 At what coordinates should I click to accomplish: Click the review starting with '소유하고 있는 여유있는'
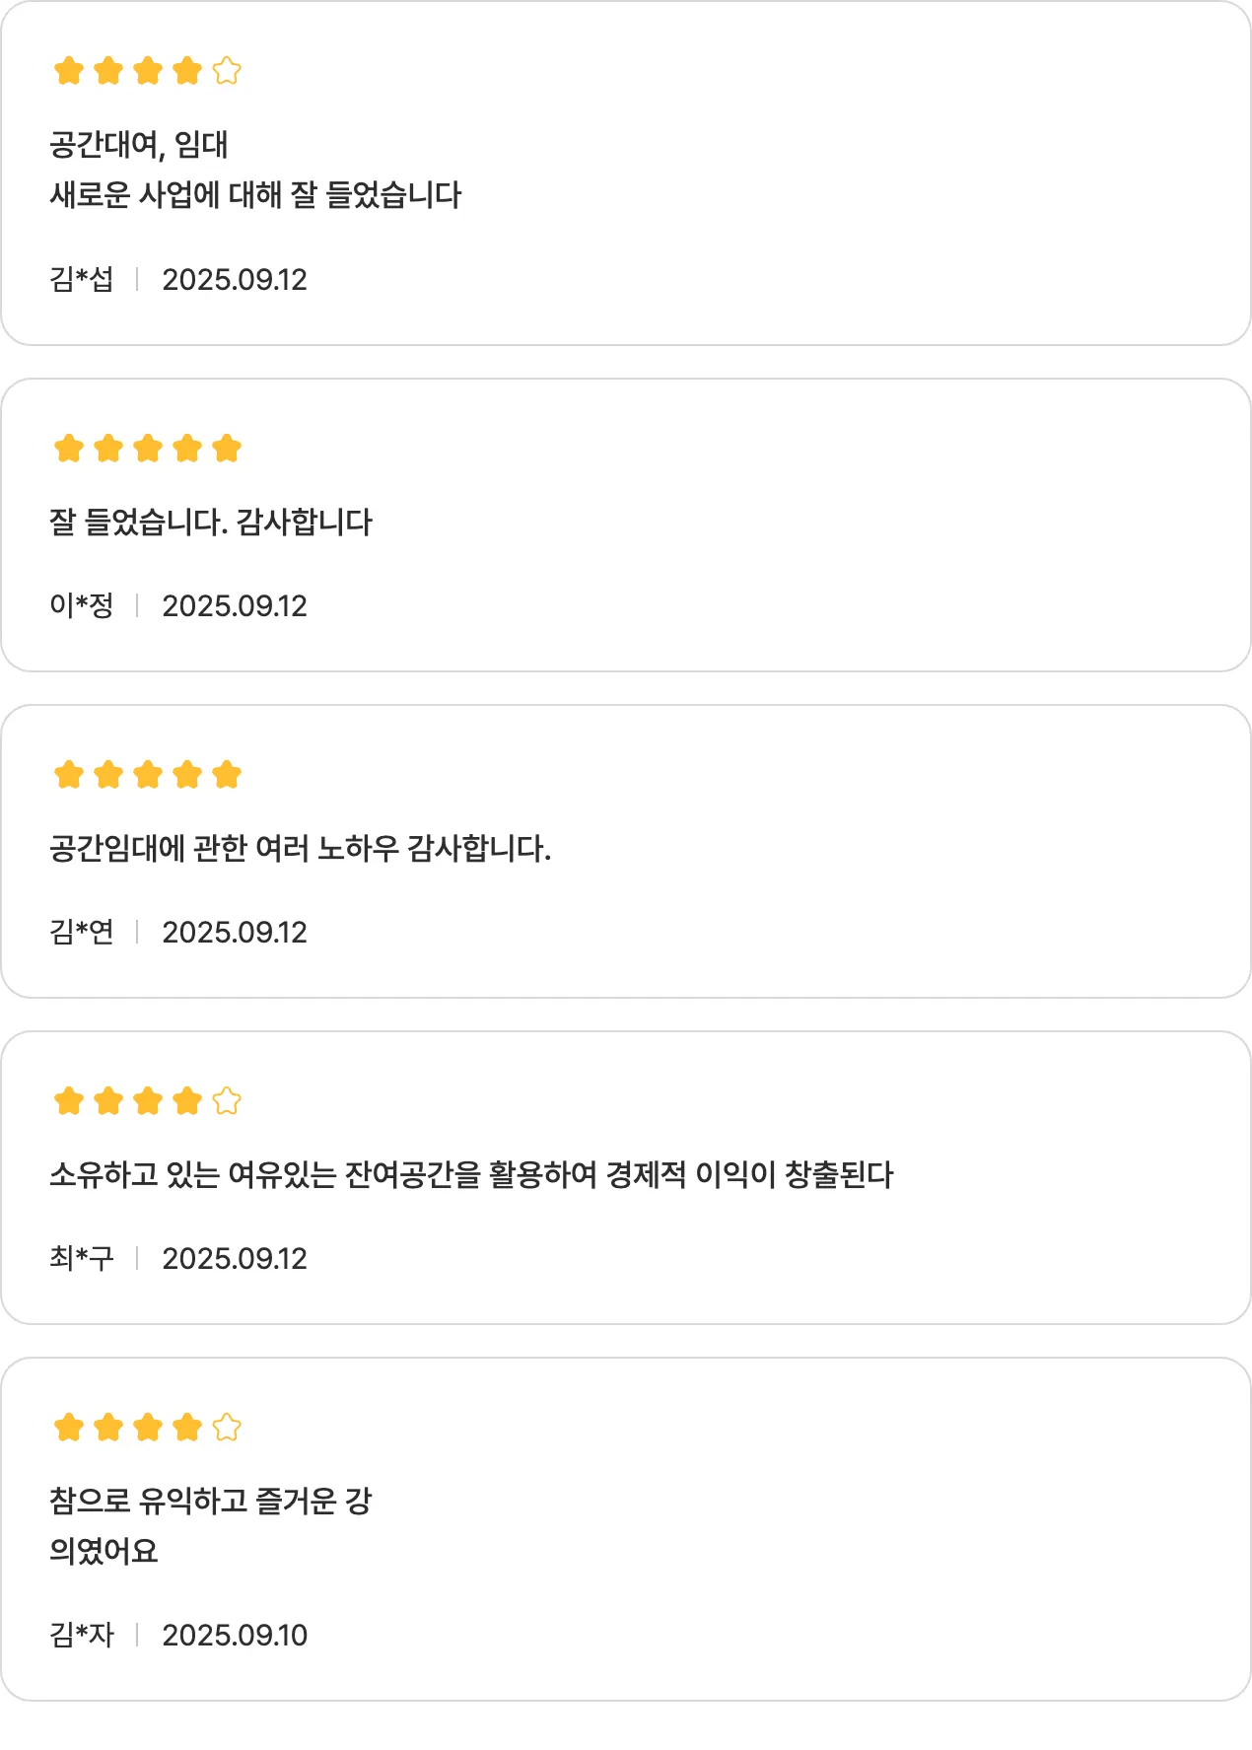tap(471, 1174)
